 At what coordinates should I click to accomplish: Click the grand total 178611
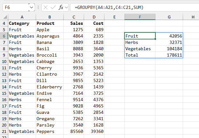point(169,55)
